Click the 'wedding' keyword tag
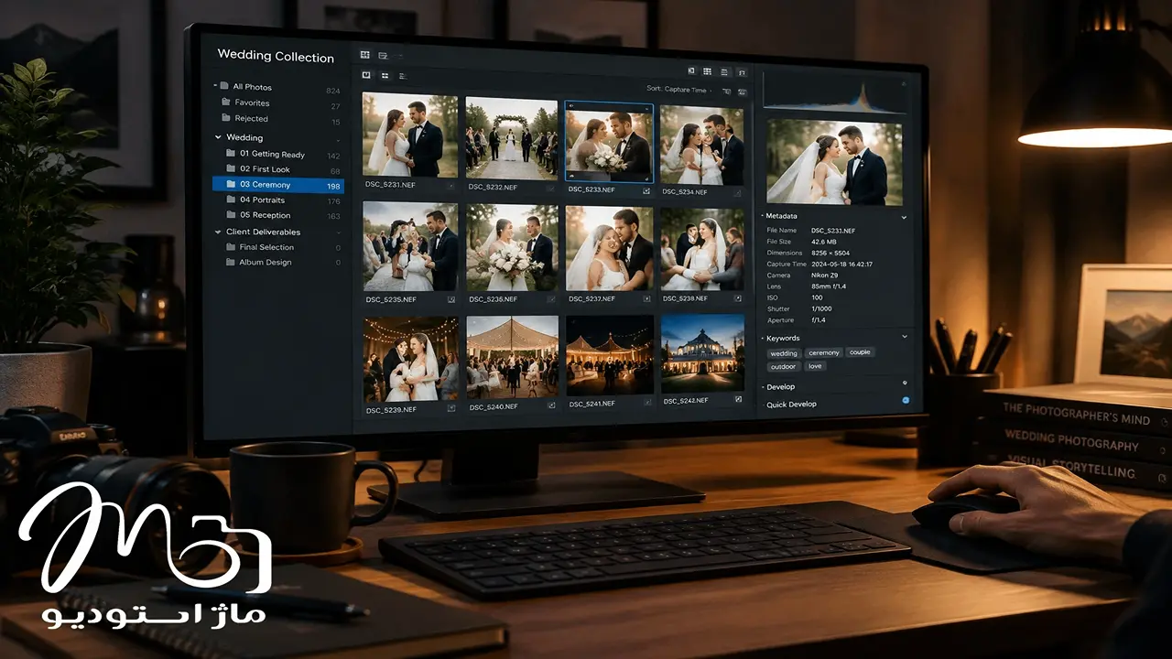The image size is (1172, 659). (784, 353)
